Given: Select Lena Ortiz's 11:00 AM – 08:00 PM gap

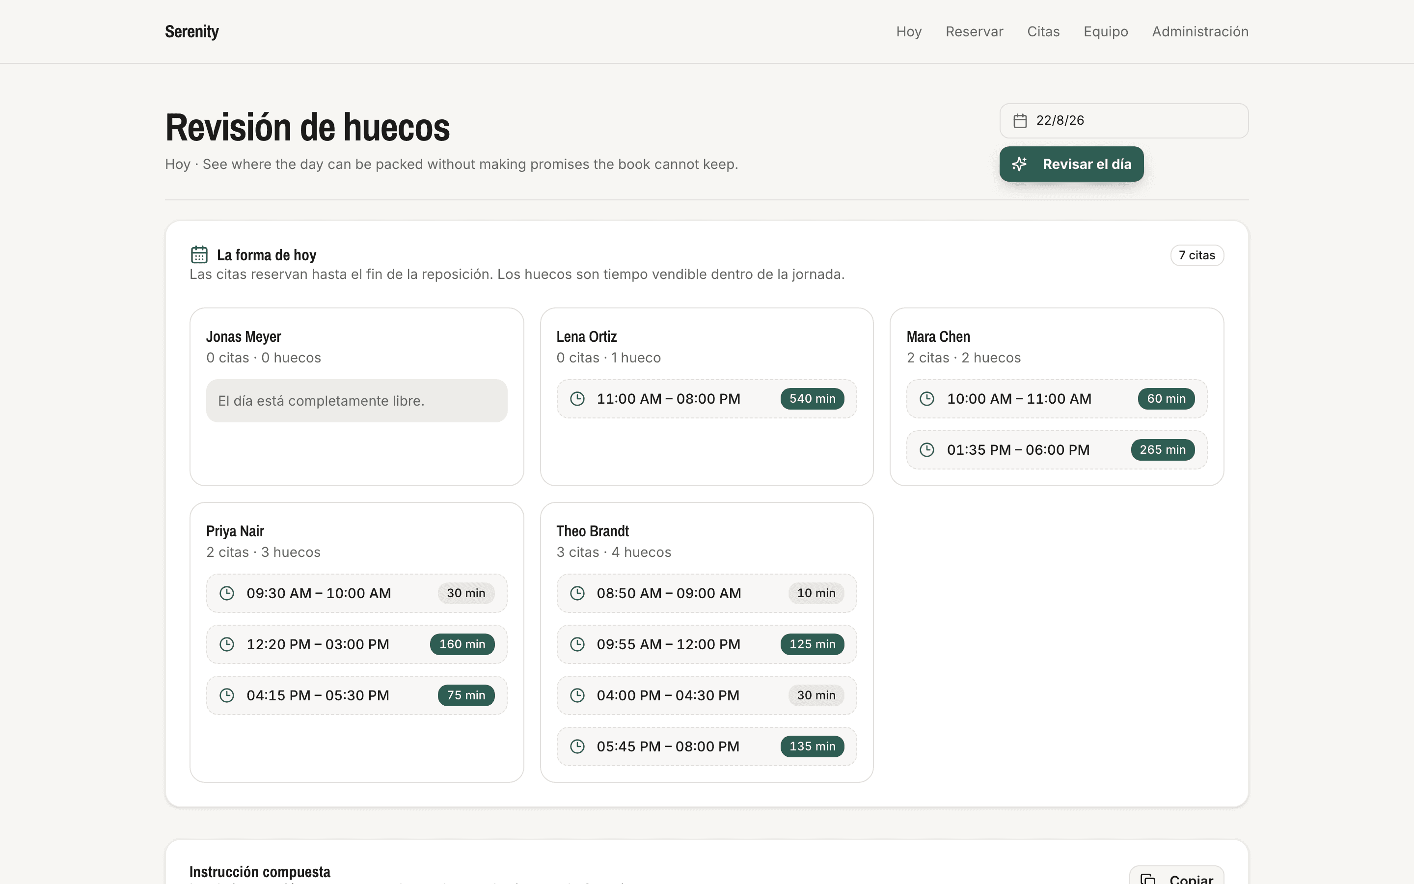Looking at the screenshot, I should coord(707,399).
